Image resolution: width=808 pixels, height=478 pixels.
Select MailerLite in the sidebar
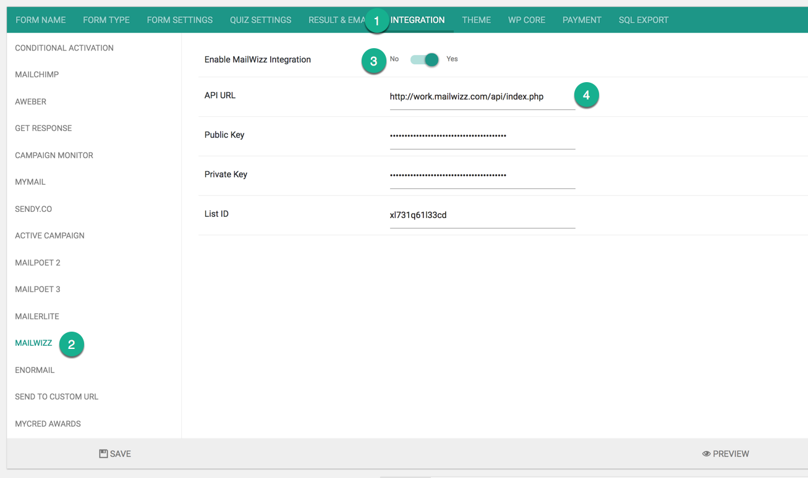click(37, 316)
